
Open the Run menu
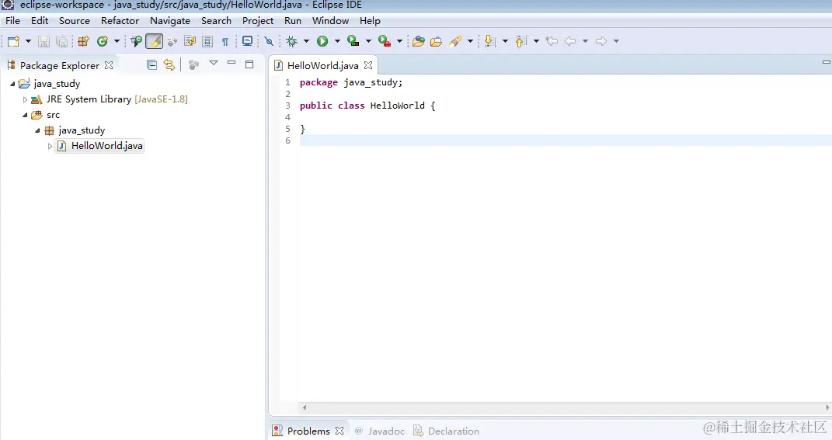click(x=292, y=21)
